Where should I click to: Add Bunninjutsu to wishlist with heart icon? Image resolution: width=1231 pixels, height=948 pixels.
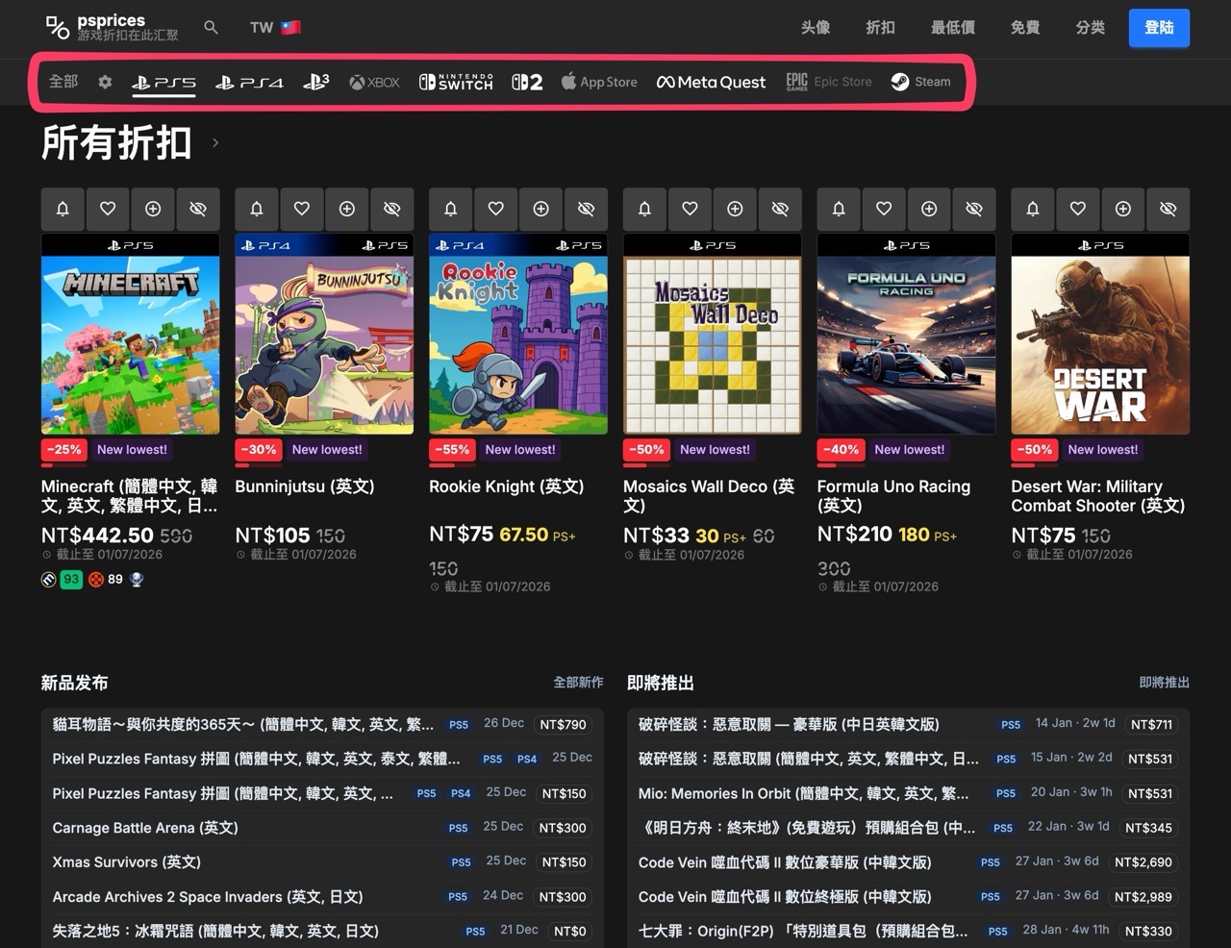click(302, 209)
